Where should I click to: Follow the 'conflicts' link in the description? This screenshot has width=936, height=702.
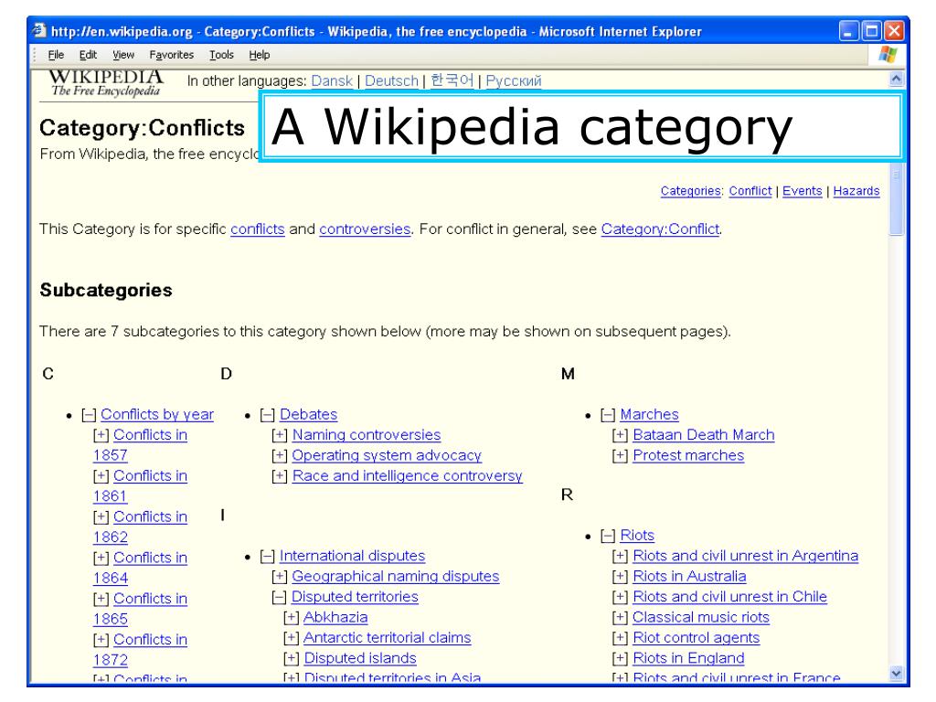point(257,229)
